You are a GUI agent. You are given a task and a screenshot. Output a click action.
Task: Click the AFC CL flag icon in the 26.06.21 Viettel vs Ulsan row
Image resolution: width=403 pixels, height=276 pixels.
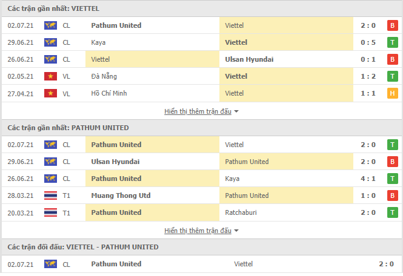coord(50,59)
